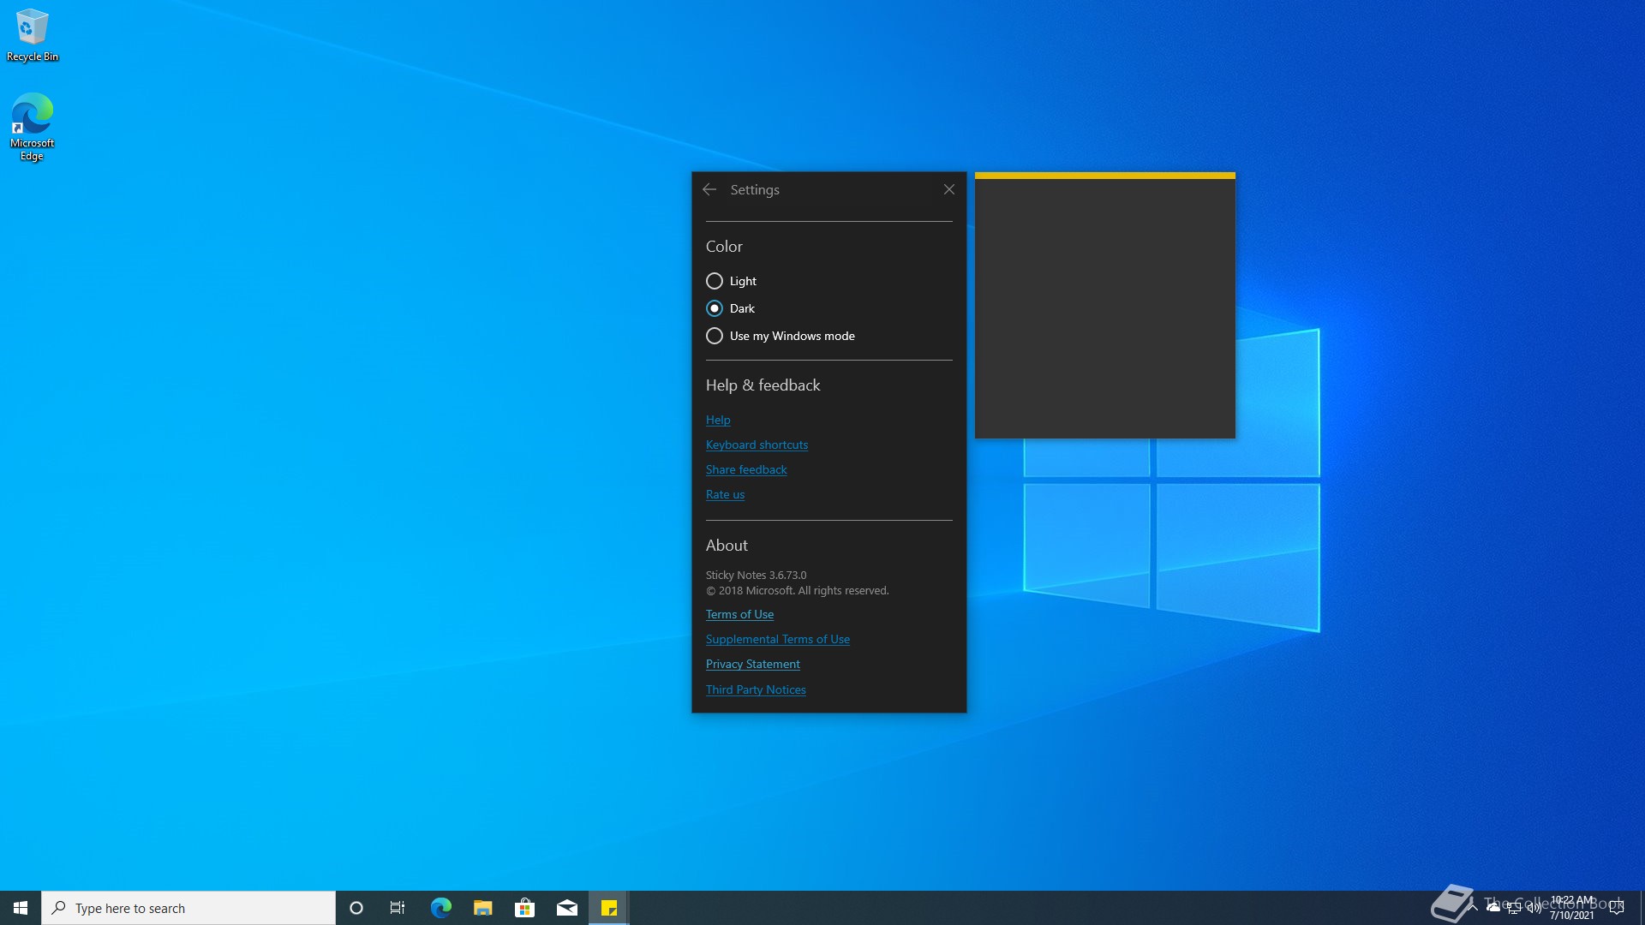Image resolution: width=1645 pixels, height=925 pixels.
Task: Close the Sticky Notes Settings panel
Action: click(948, 189)
